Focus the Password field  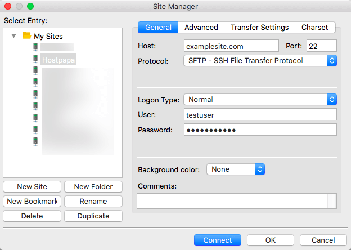[260, 130]
